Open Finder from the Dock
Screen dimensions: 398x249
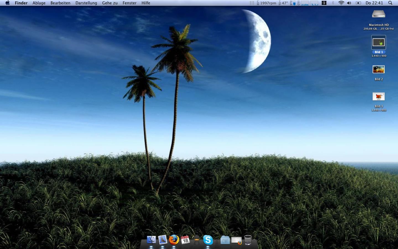tap(151, 240)
